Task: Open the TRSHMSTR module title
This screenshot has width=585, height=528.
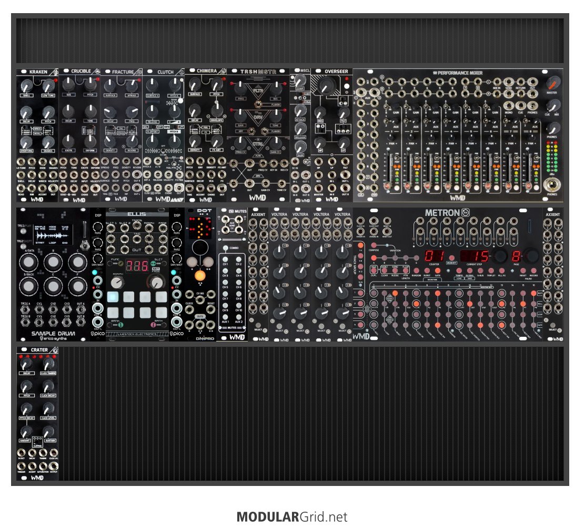Action: pyautogui.click(x=258, y=71)
